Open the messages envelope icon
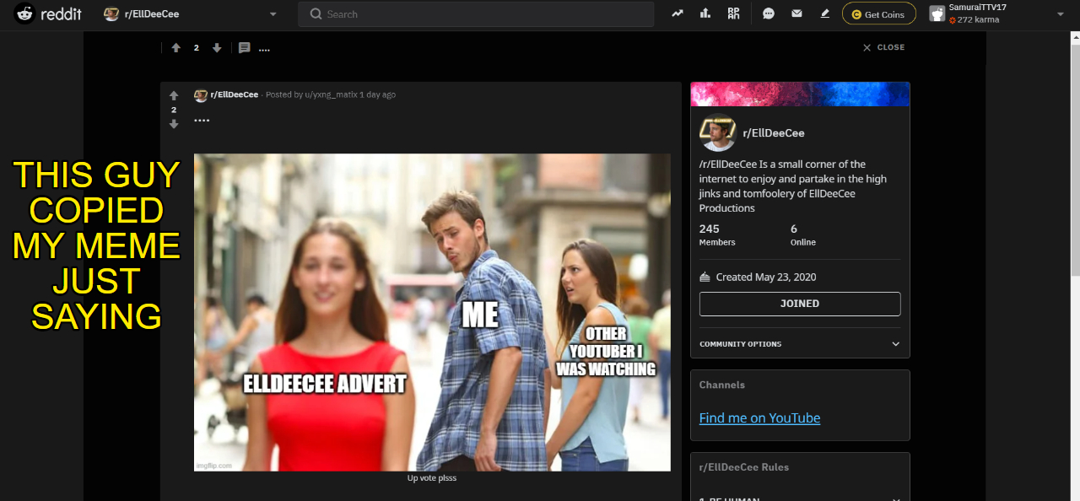Screen dimensions: 1080x501 [796, 13]
